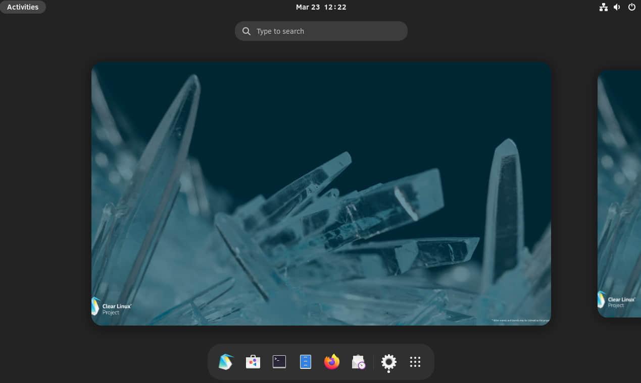Click the wired network status icon
641x383 pixels.
[603, 7]
